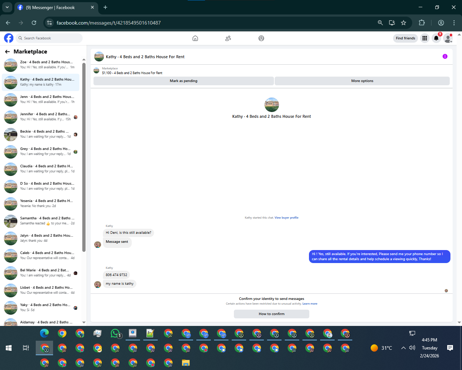Open the Groups icon in top navigation

tap(261, 38)
